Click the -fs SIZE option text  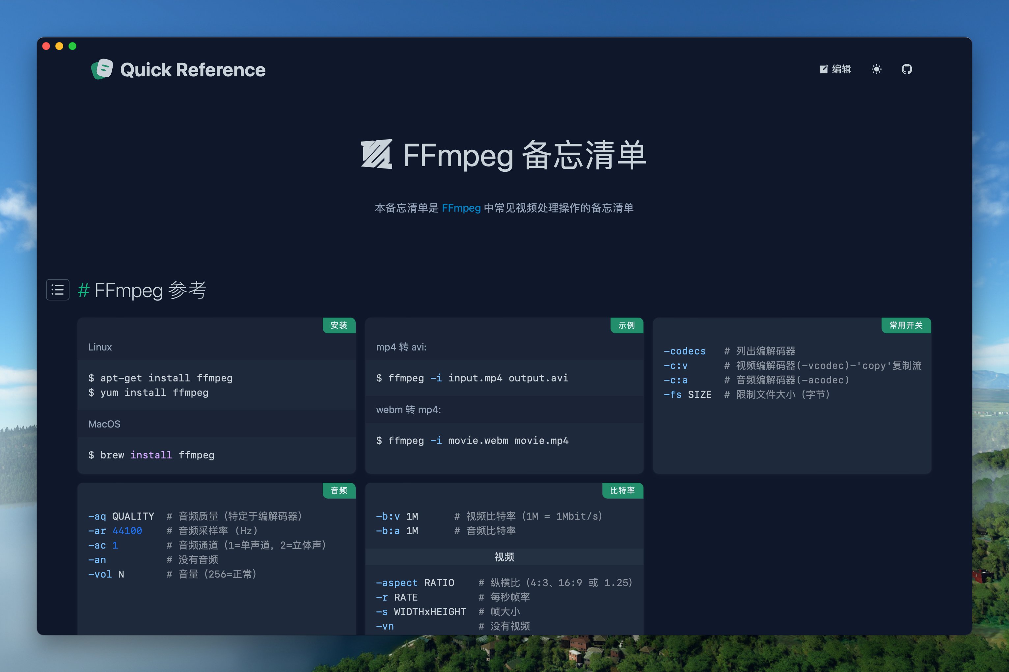pos(688,394)
